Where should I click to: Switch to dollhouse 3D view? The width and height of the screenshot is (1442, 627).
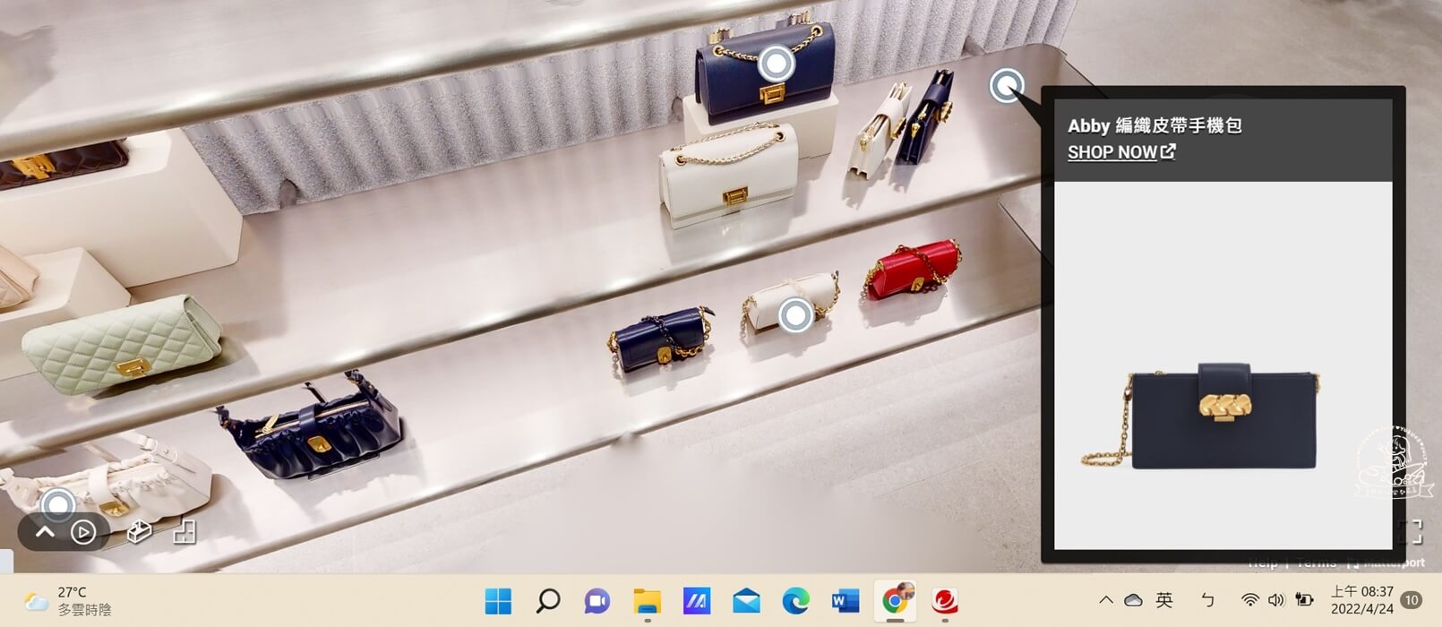click(x=139, y=532)
